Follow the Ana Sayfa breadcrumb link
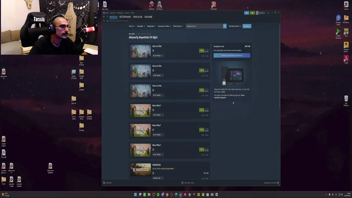 point(132,34)
